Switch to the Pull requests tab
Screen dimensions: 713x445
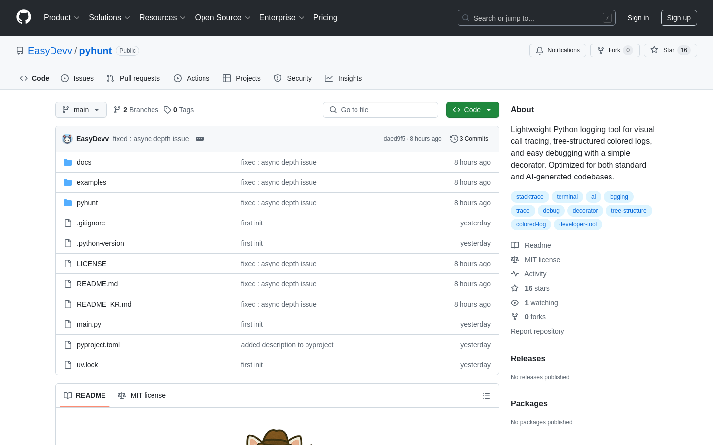(x=133, y=78)
